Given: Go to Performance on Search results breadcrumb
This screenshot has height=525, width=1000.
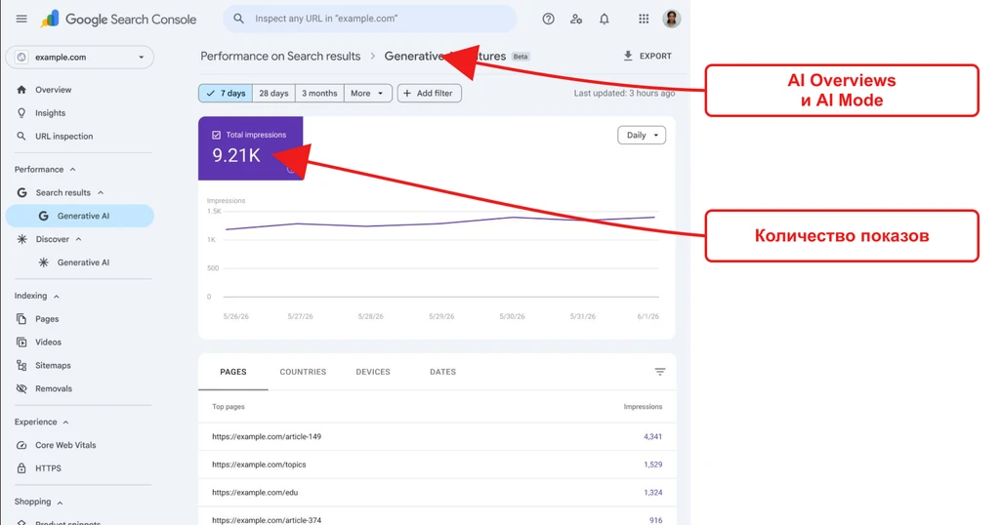Looking at the screenshot, I should [280, 56].
